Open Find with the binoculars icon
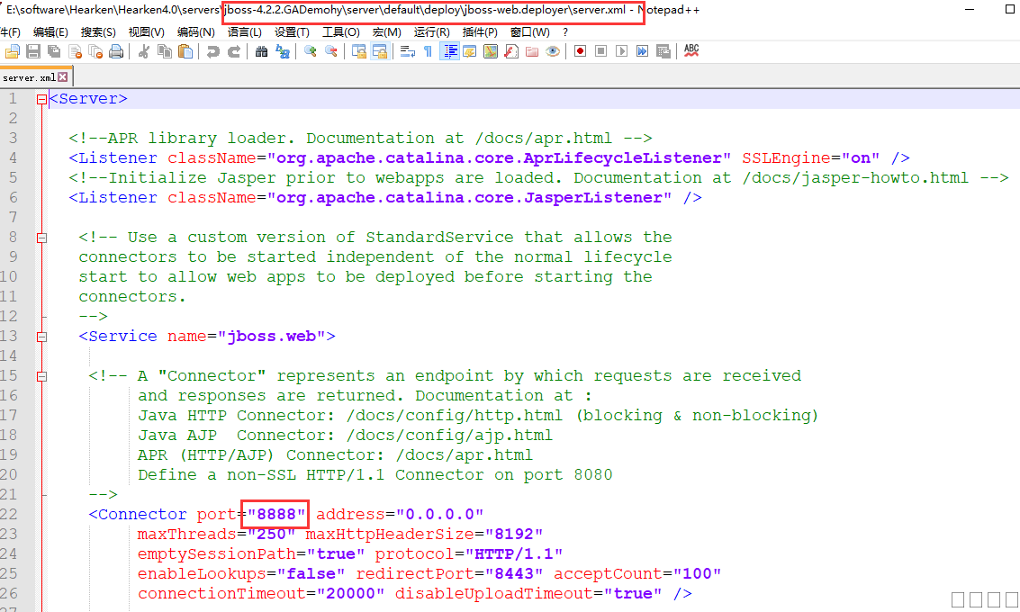The width and height of the screenshot is (1020, 612). pos(261,52)
